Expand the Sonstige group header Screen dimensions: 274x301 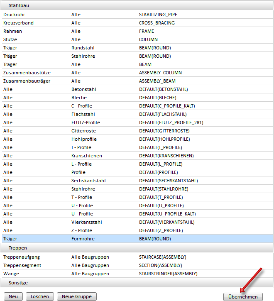pyautogui.click(x=18, y=283)
